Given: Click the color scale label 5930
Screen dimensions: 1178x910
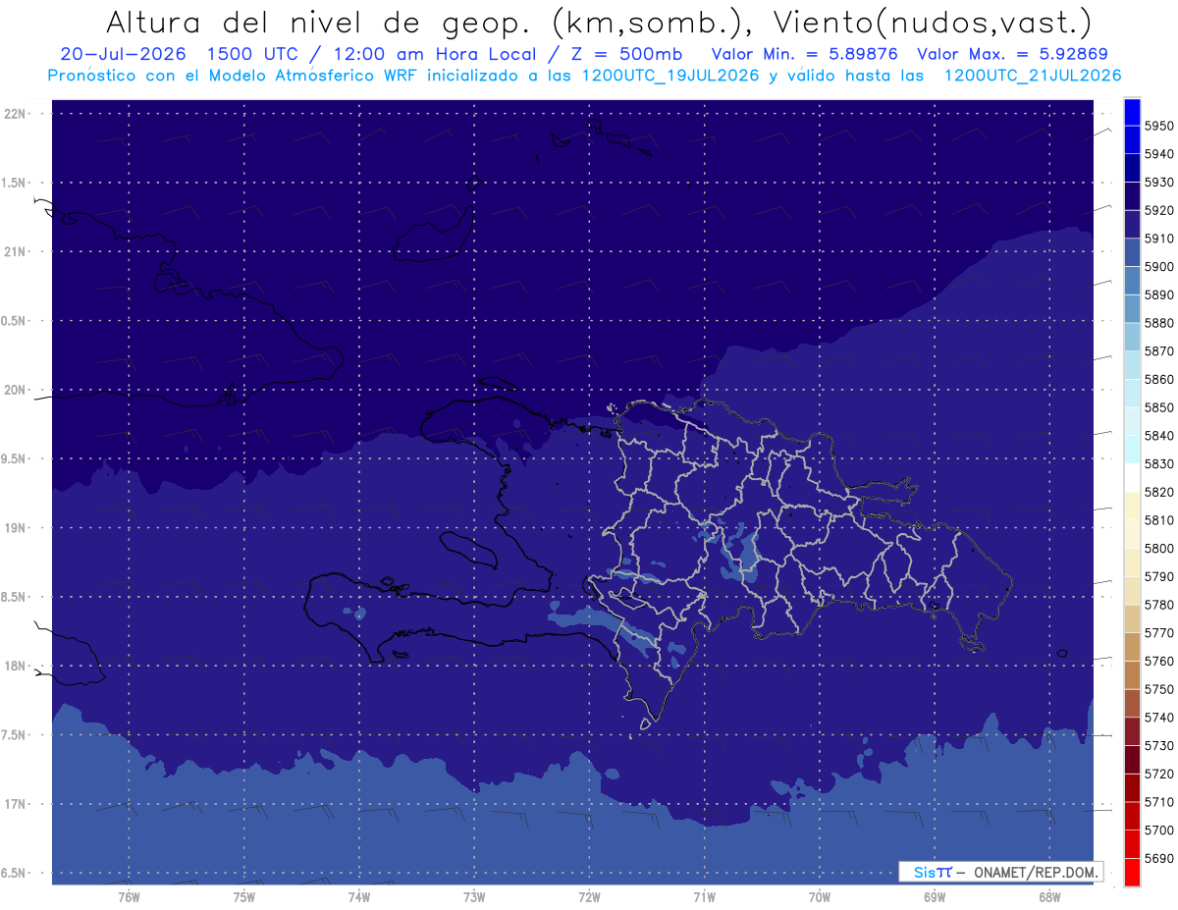Looking at the screenshot, I should 1158,183.
